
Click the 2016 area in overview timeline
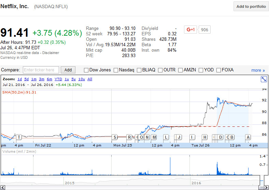pos(196,183)
